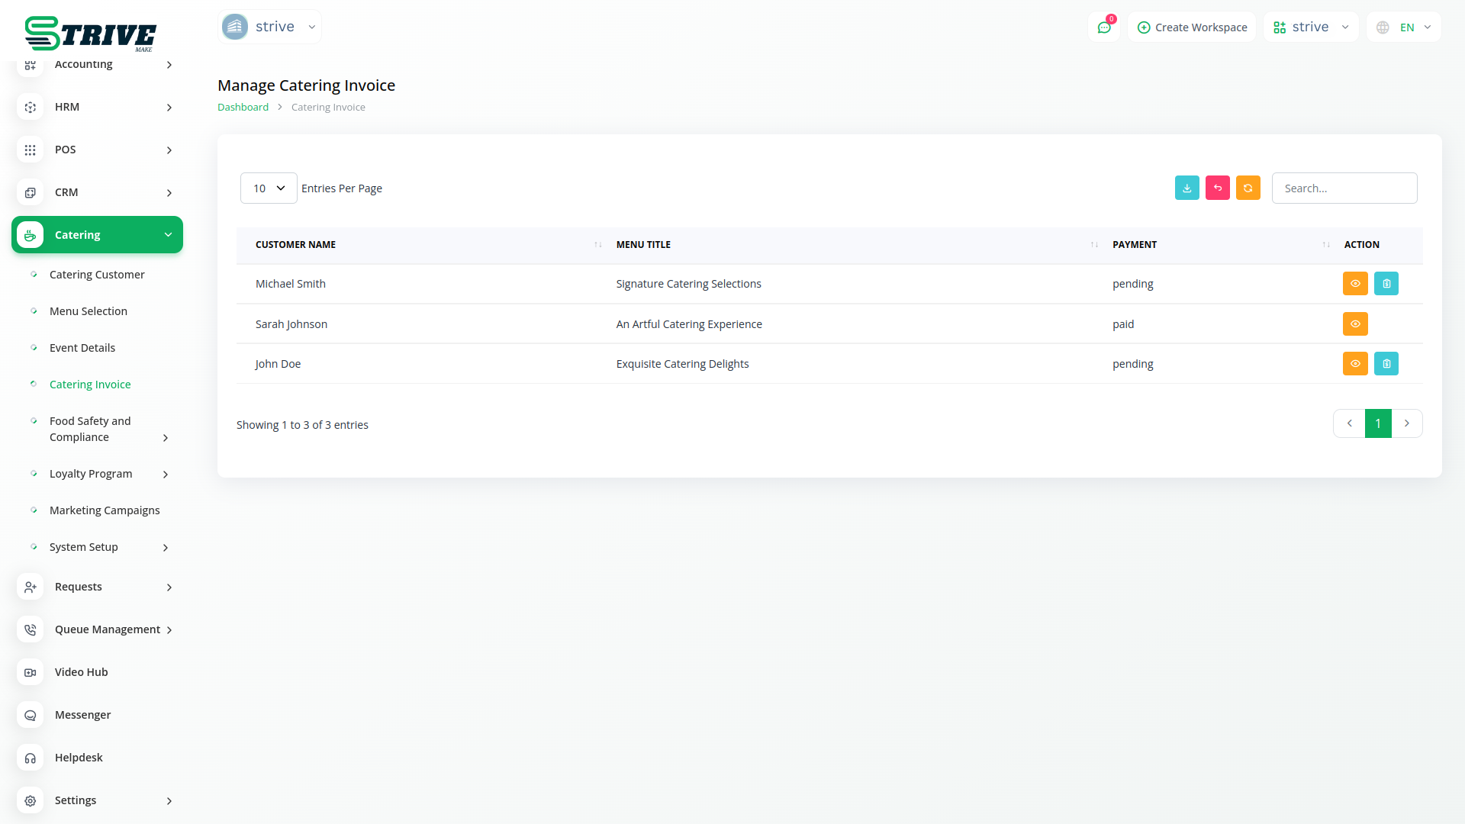1465x824 pixels.
Task: Select Marketing Campaigns in sidebar
Action: pyautogui.click(x=105, y=510)
